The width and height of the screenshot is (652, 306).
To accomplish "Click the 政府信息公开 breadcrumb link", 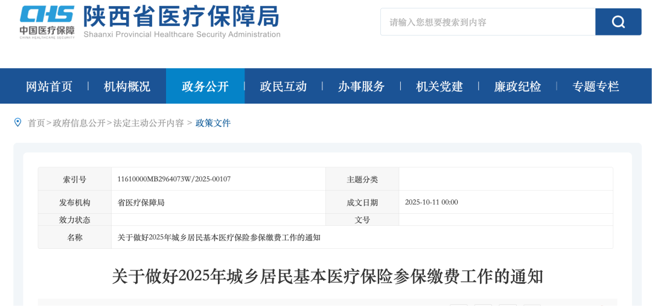I will (79, 123).
